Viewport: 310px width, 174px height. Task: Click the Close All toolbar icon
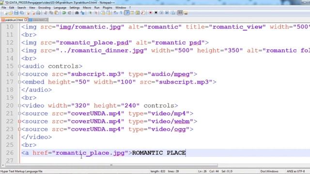coord(33,13)
